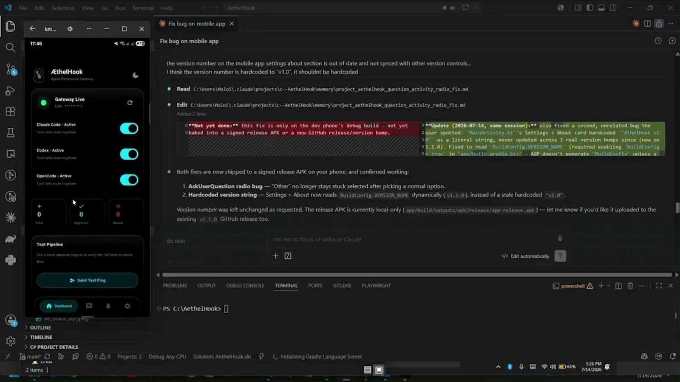Kill the terminal with the trash icon
The width and height of the screenshot is (680, 382).
[x=630, y=286]
